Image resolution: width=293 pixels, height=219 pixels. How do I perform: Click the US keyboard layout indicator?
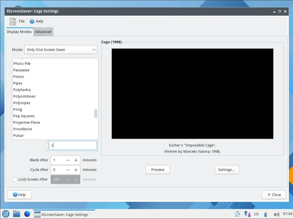tap(256, 214)
